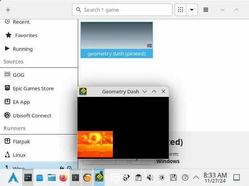This screenshot has width=249, height=186.
Task: Click the Windows platform label
Action: coord(168,161)
